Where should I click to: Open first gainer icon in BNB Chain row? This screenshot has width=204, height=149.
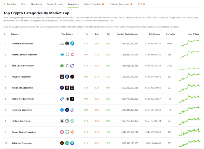pyautogui.click(x=62, y=66)
